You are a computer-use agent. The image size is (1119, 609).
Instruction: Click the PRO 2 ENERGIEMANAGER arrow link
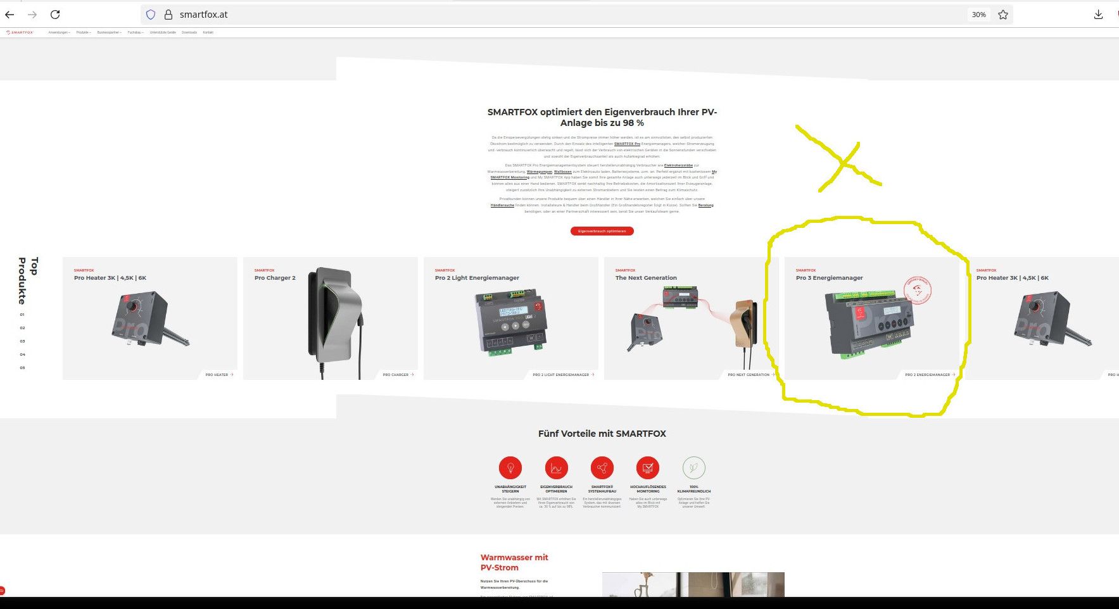coord(930,375)
